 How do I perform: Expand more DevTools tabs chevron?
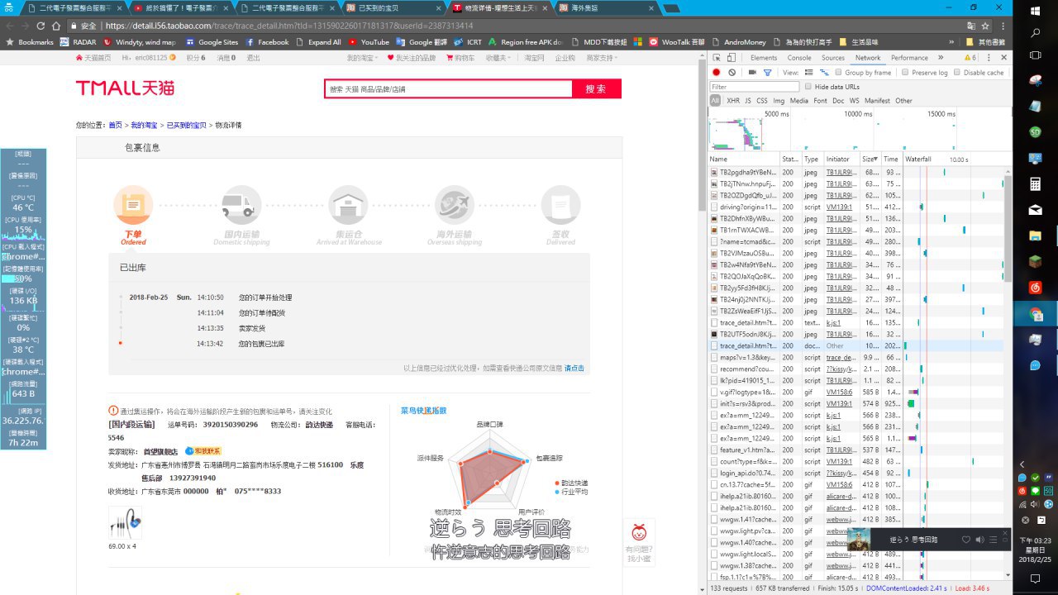[x=941, y=58]
